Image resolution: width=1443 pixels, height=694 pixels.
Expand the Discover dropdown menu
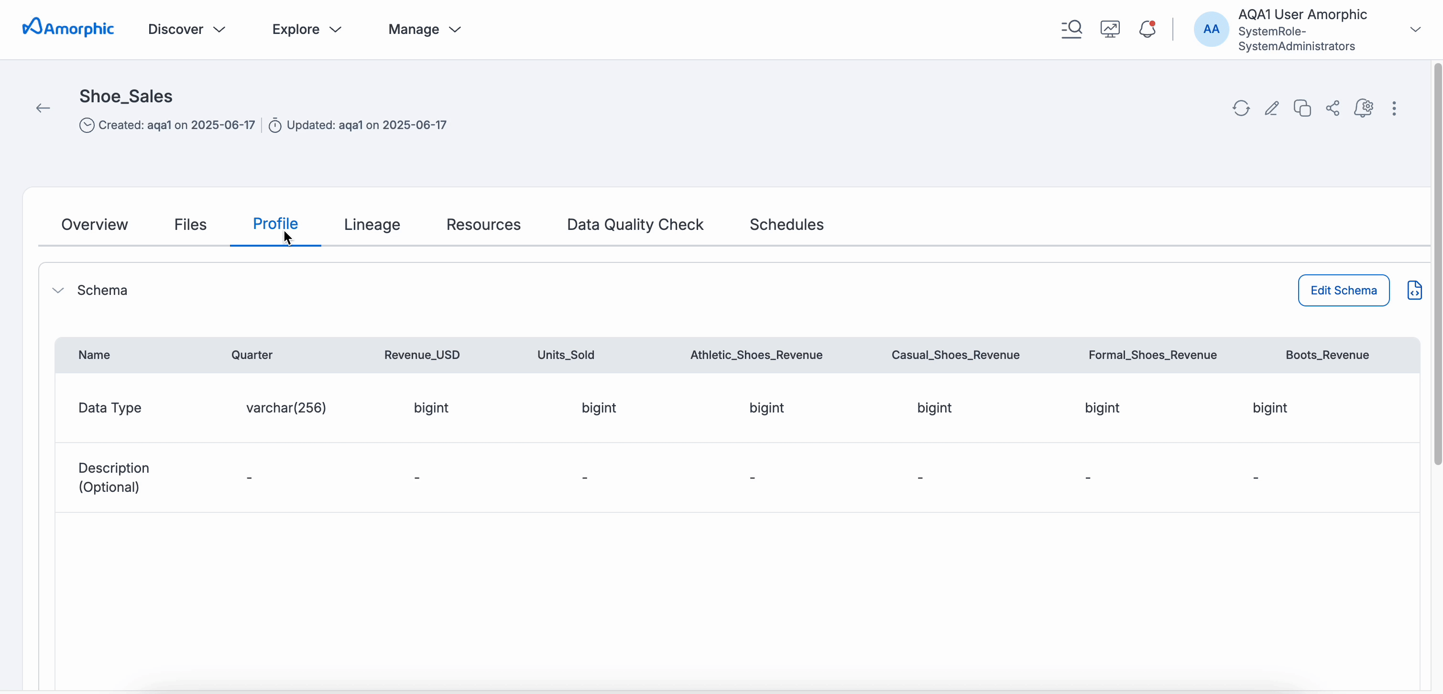(186, 29)
